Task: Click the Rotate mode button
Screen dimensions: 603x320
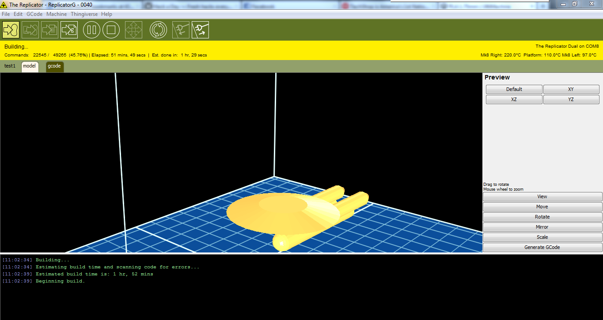Action: (542, 217)
